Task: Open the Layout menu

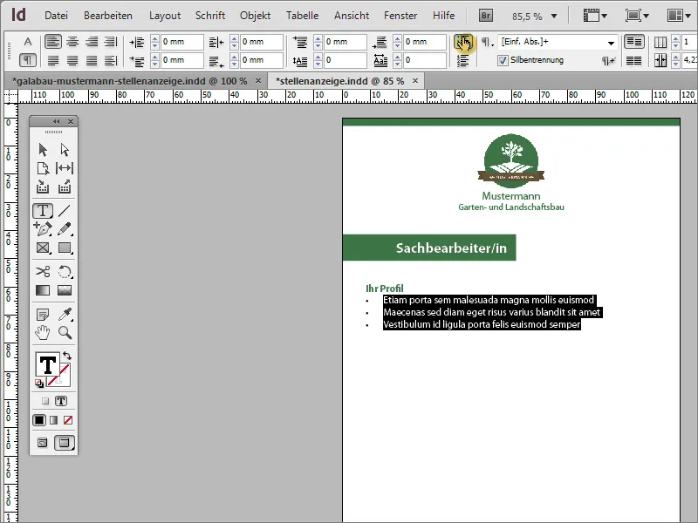Action: [x=165, y=16]
